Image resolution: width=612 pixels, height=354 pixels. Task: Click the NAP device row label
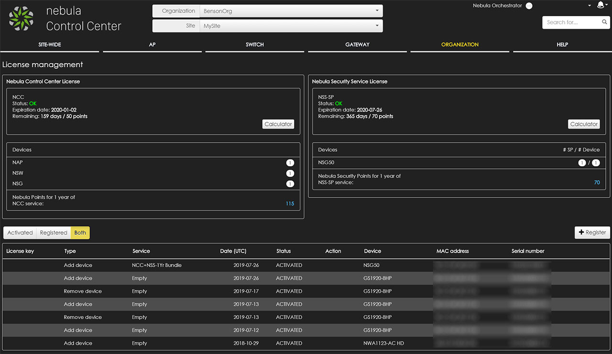click(18, 163)
